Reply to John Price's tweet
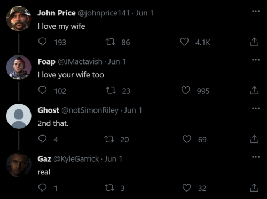Image resolution: width=267 pixels, height=199 pixels. tap(42, 42)
